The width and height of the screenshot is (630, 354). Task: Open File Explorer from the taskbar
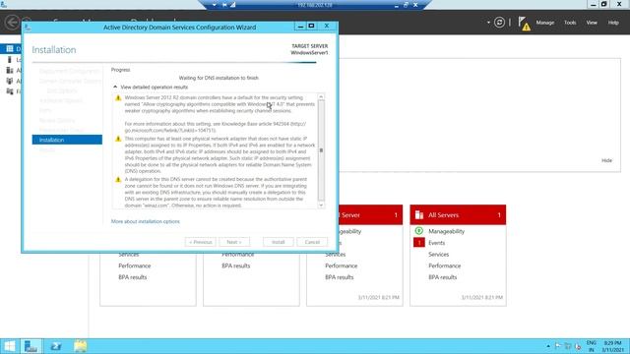click(x=80, y=346)
